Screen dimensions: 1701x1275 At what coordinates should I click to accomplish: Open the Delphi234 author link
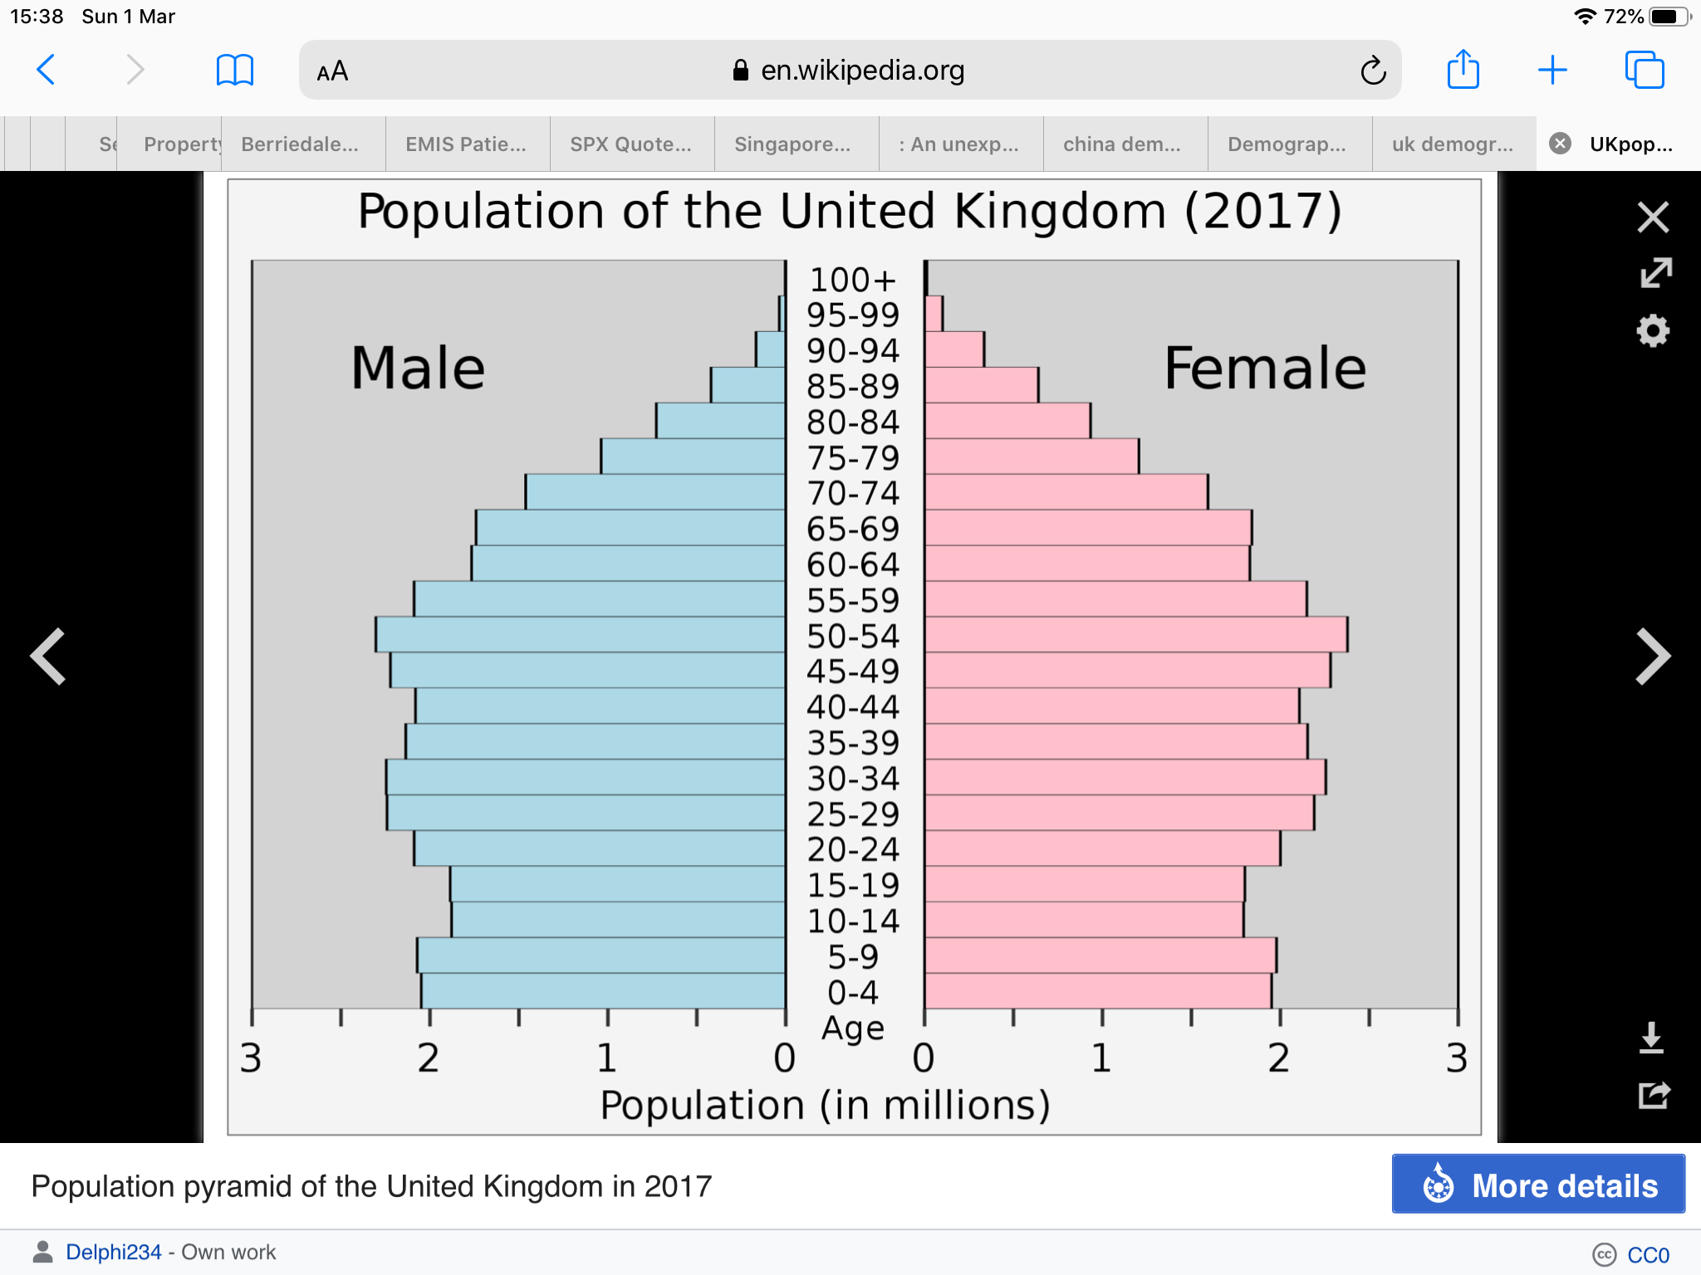[114, 1252]
